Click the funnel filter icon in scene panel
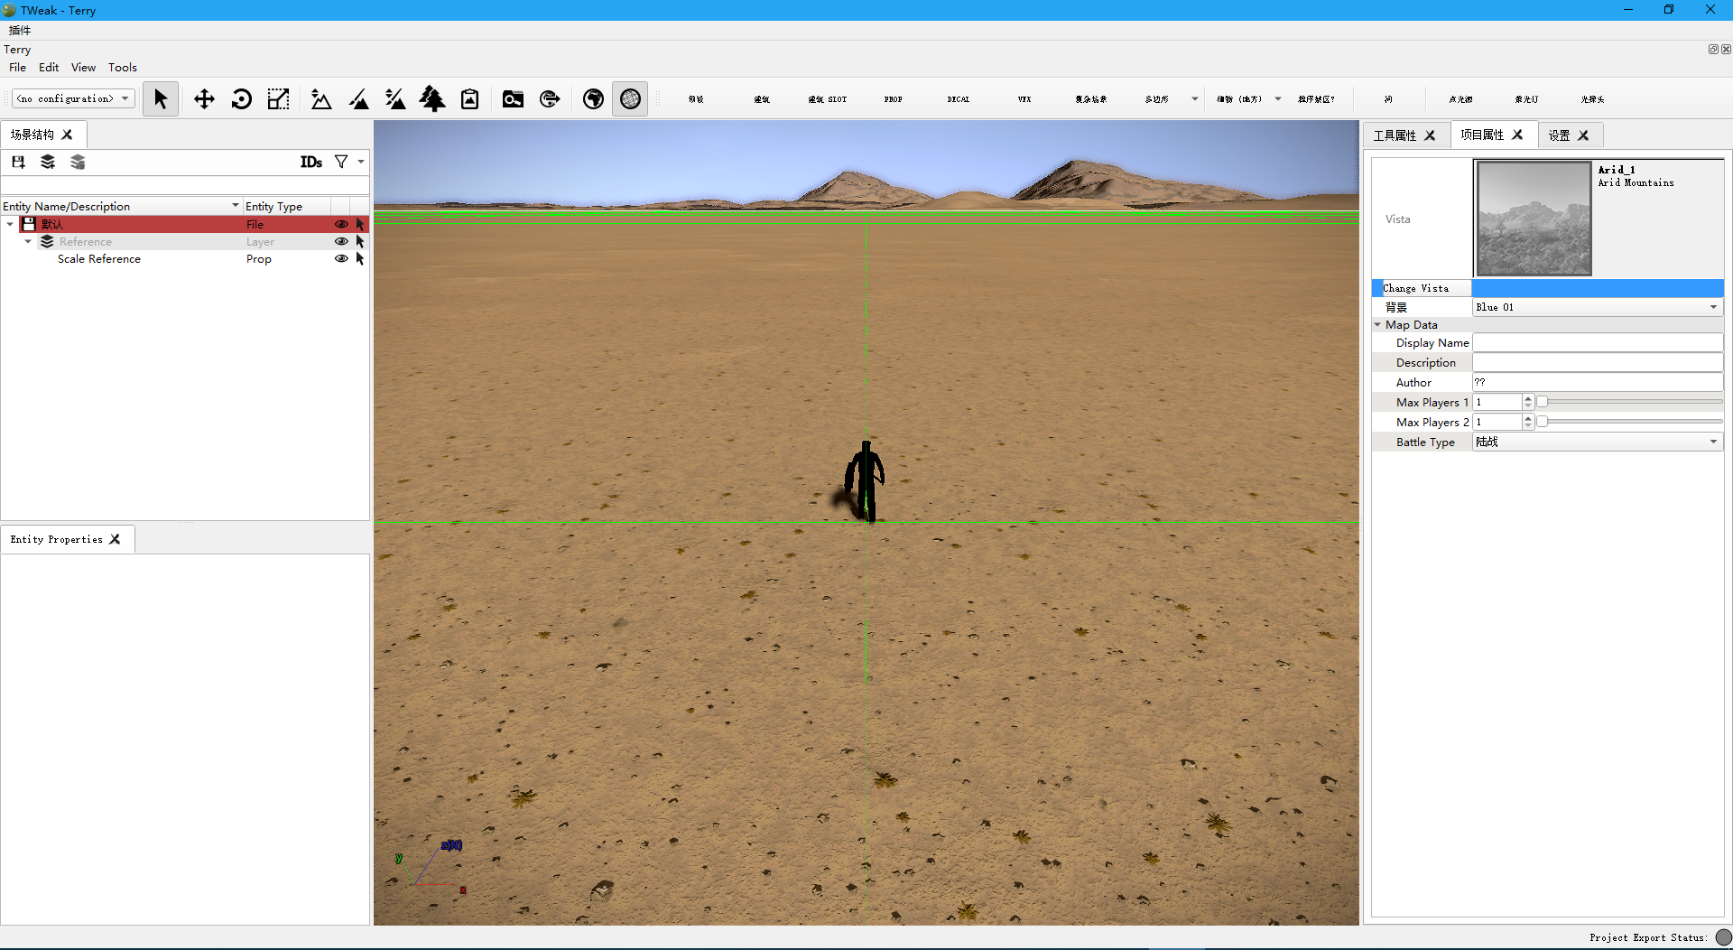This screenshot has width=1733, height=950. [341, 162]
